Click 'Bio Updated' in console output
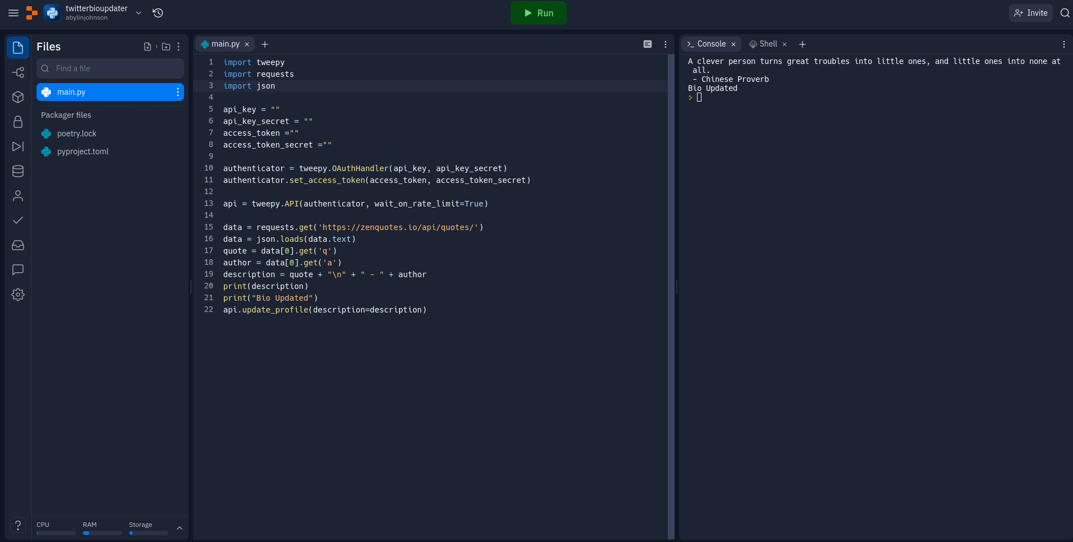The height and width of the screenshot is (542, 1073). [x=713, y=88]
